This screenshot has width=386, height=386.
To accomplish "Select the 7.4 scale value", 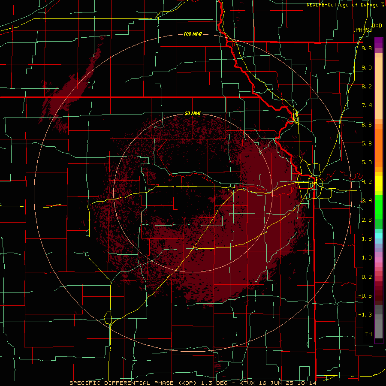I will [x=367, y=106].
